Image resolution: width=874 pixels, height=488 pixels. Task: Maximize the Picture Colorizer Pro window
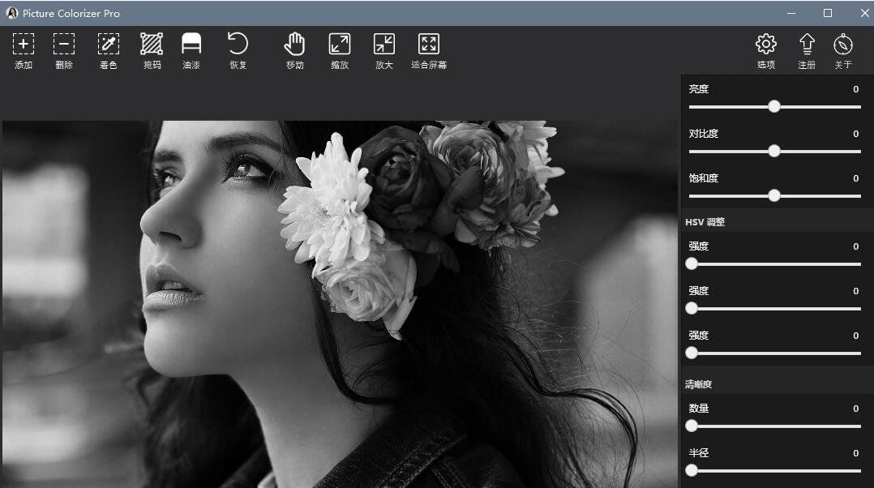pyautogui.click(x=828, y=13)
